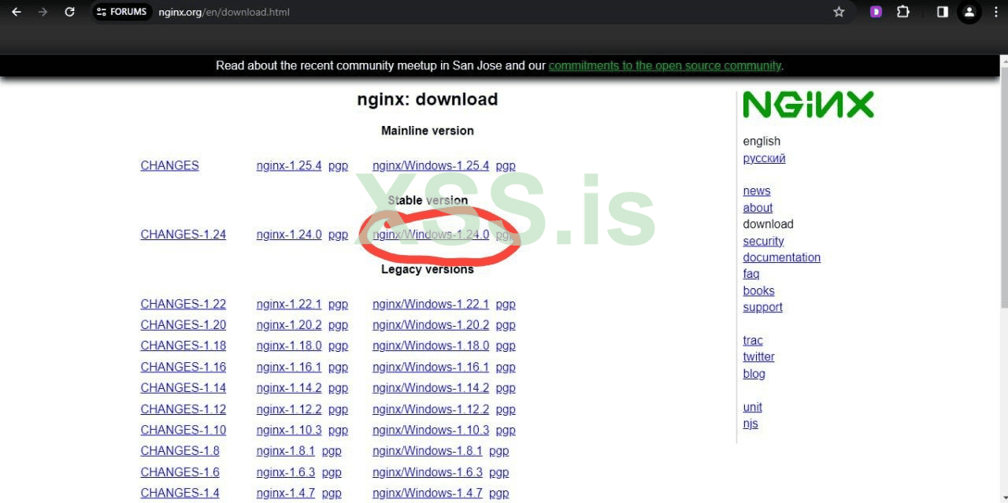
Task: Download nginx-1.10.3 source
Action: coord(289,430)
